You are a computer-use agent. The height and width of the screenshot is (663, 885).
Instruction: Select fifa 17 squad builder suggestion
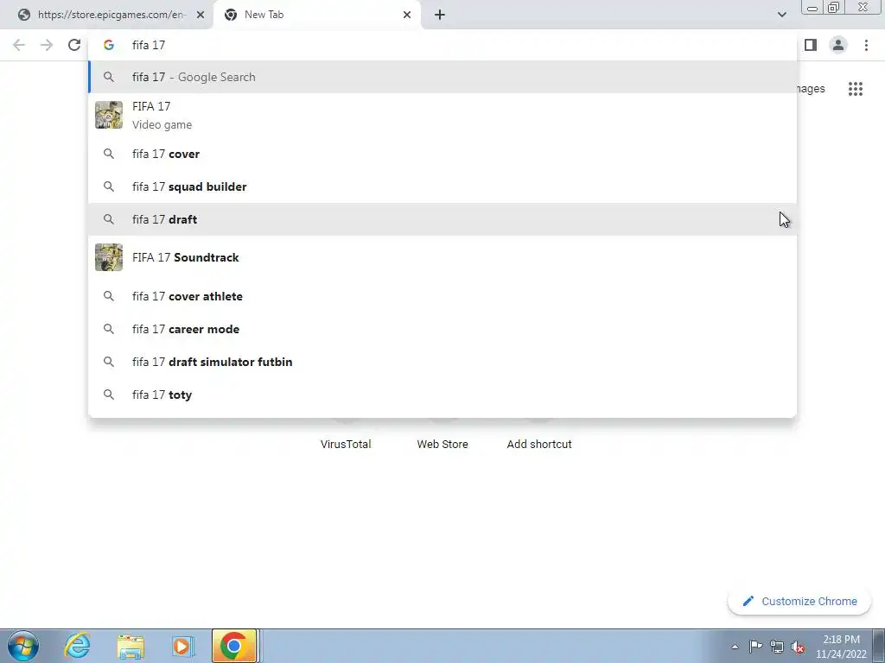442,186
